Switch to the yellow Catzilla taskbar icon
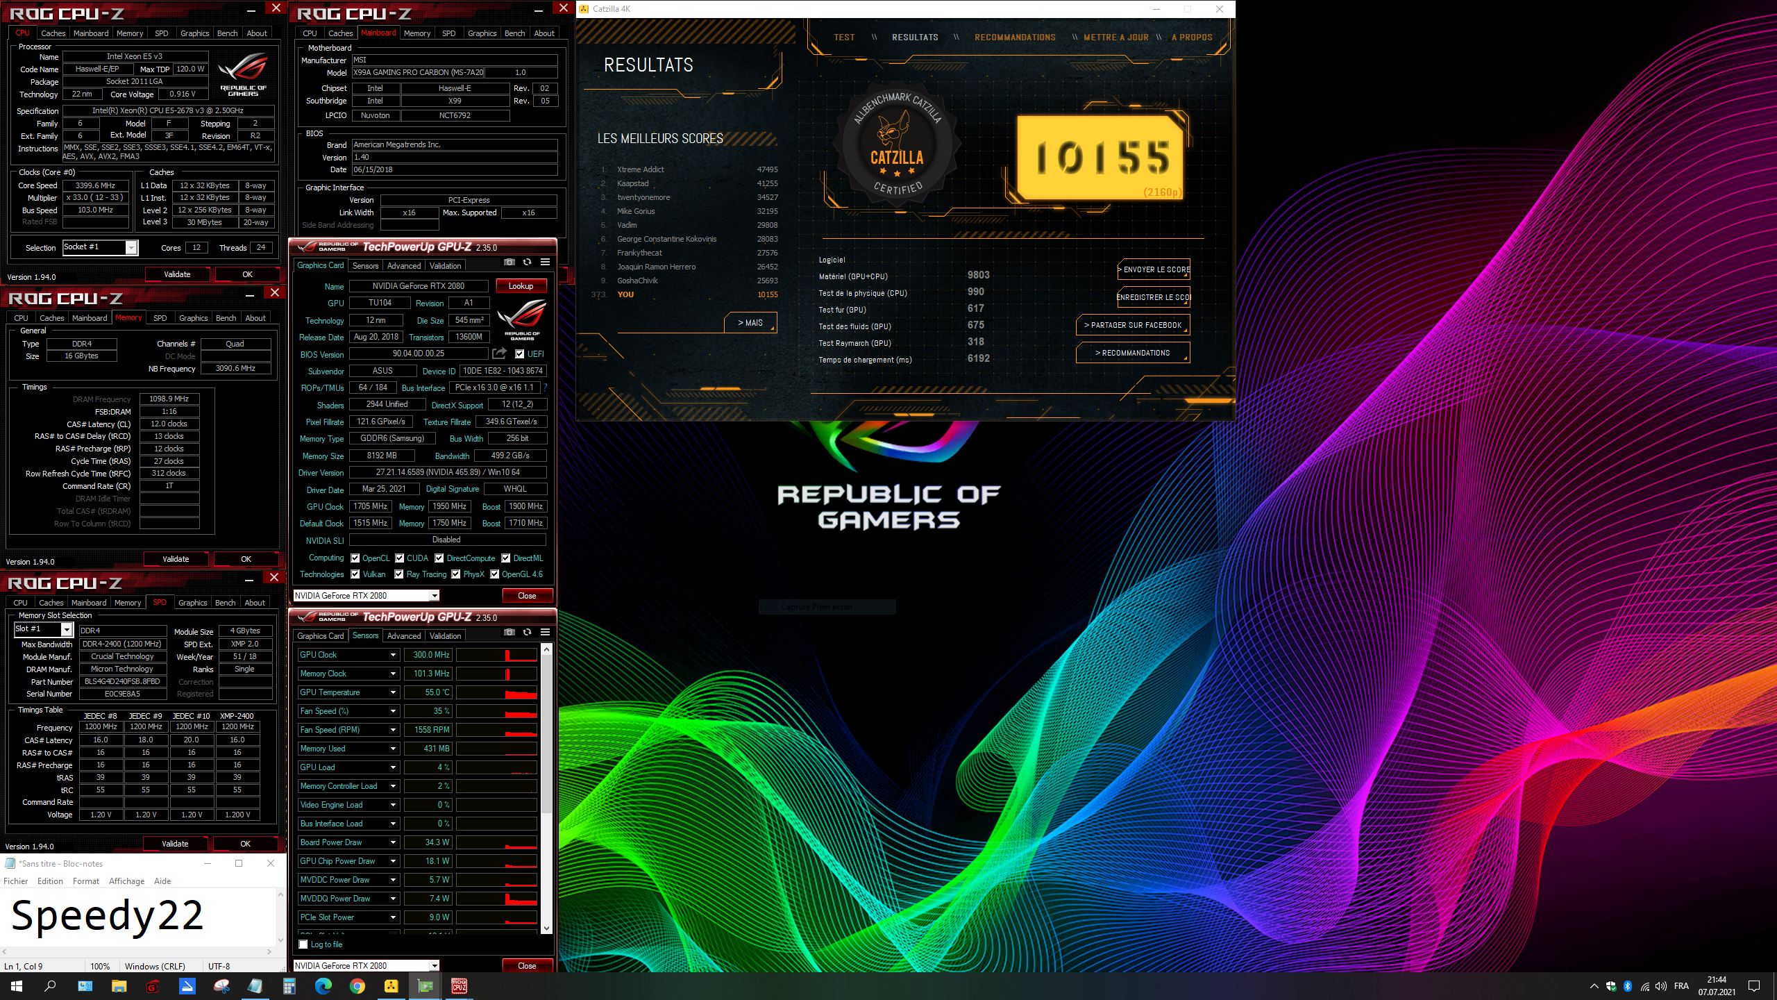Image resolution: width=1777 pixels, height=1000 pixels. (x=391, y=986)
